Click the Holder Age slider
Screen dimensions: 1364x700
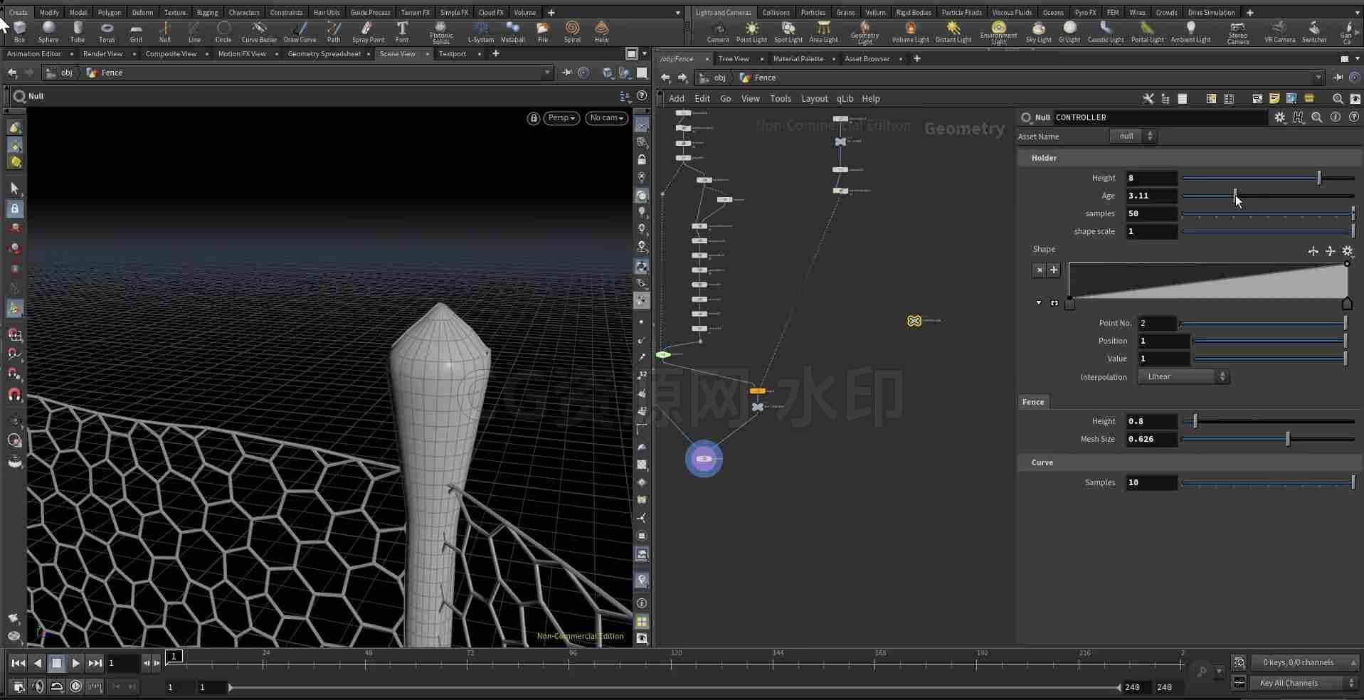point(1268,196)
